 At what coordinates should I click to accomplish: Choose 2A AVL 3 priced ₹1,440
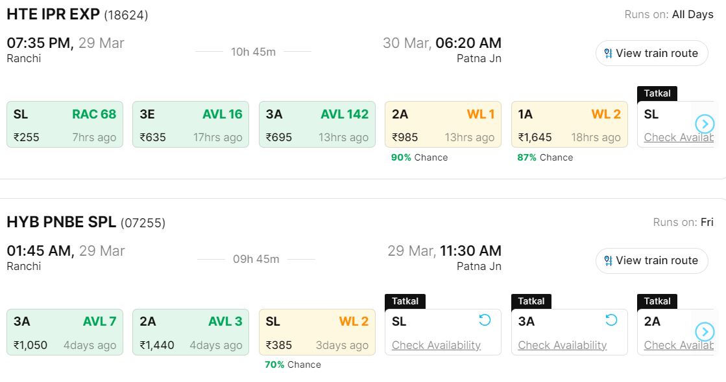[x=191, y=332]
